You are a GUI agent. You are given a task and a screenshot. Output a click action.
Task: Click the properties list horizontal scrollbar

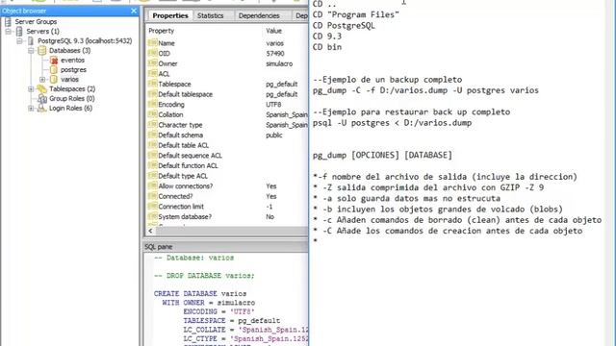pos(231,231)
